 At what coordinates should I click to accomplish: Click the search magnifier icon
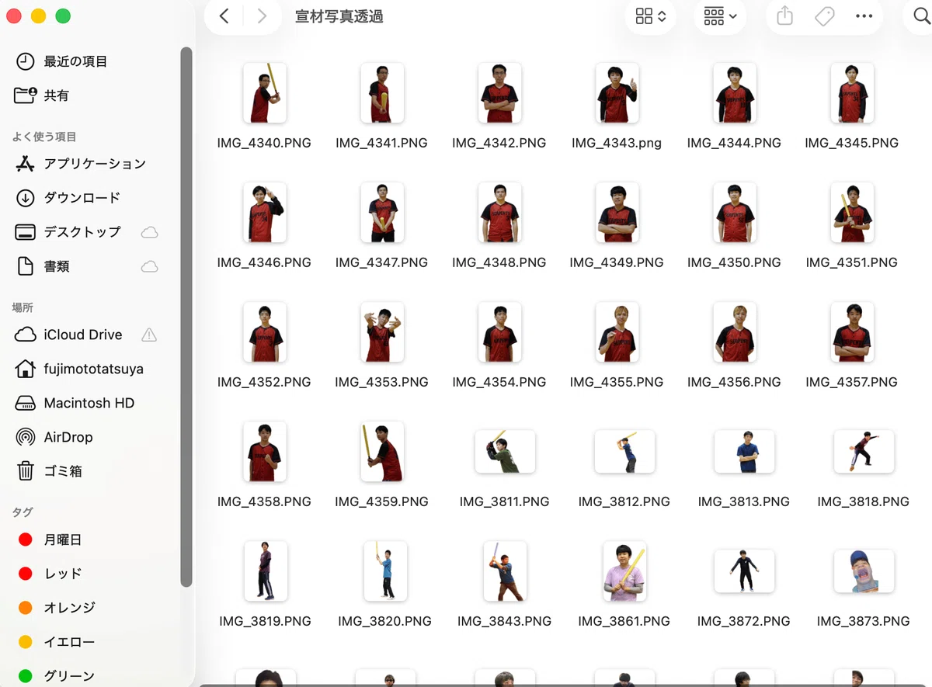pyautogui.click(x=922, y=16)
